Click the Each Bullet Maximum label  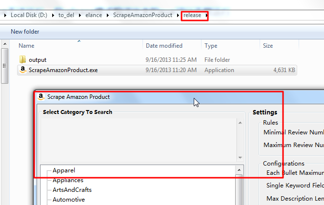point(295,173)
